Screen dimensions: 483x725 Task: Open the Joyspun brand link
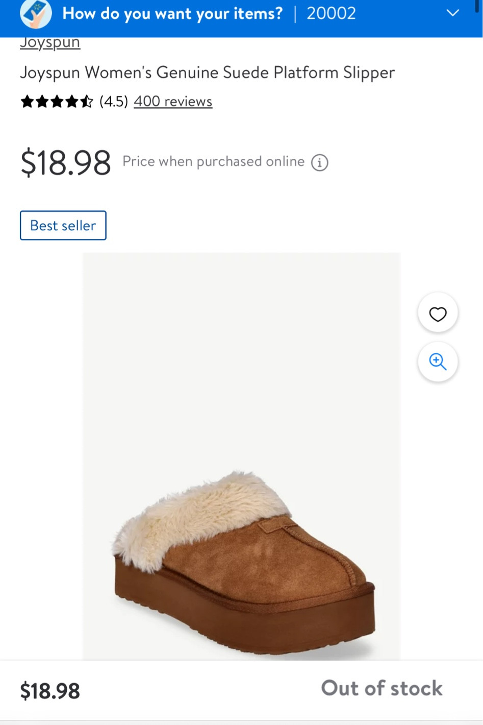click(x=50, y=43)
